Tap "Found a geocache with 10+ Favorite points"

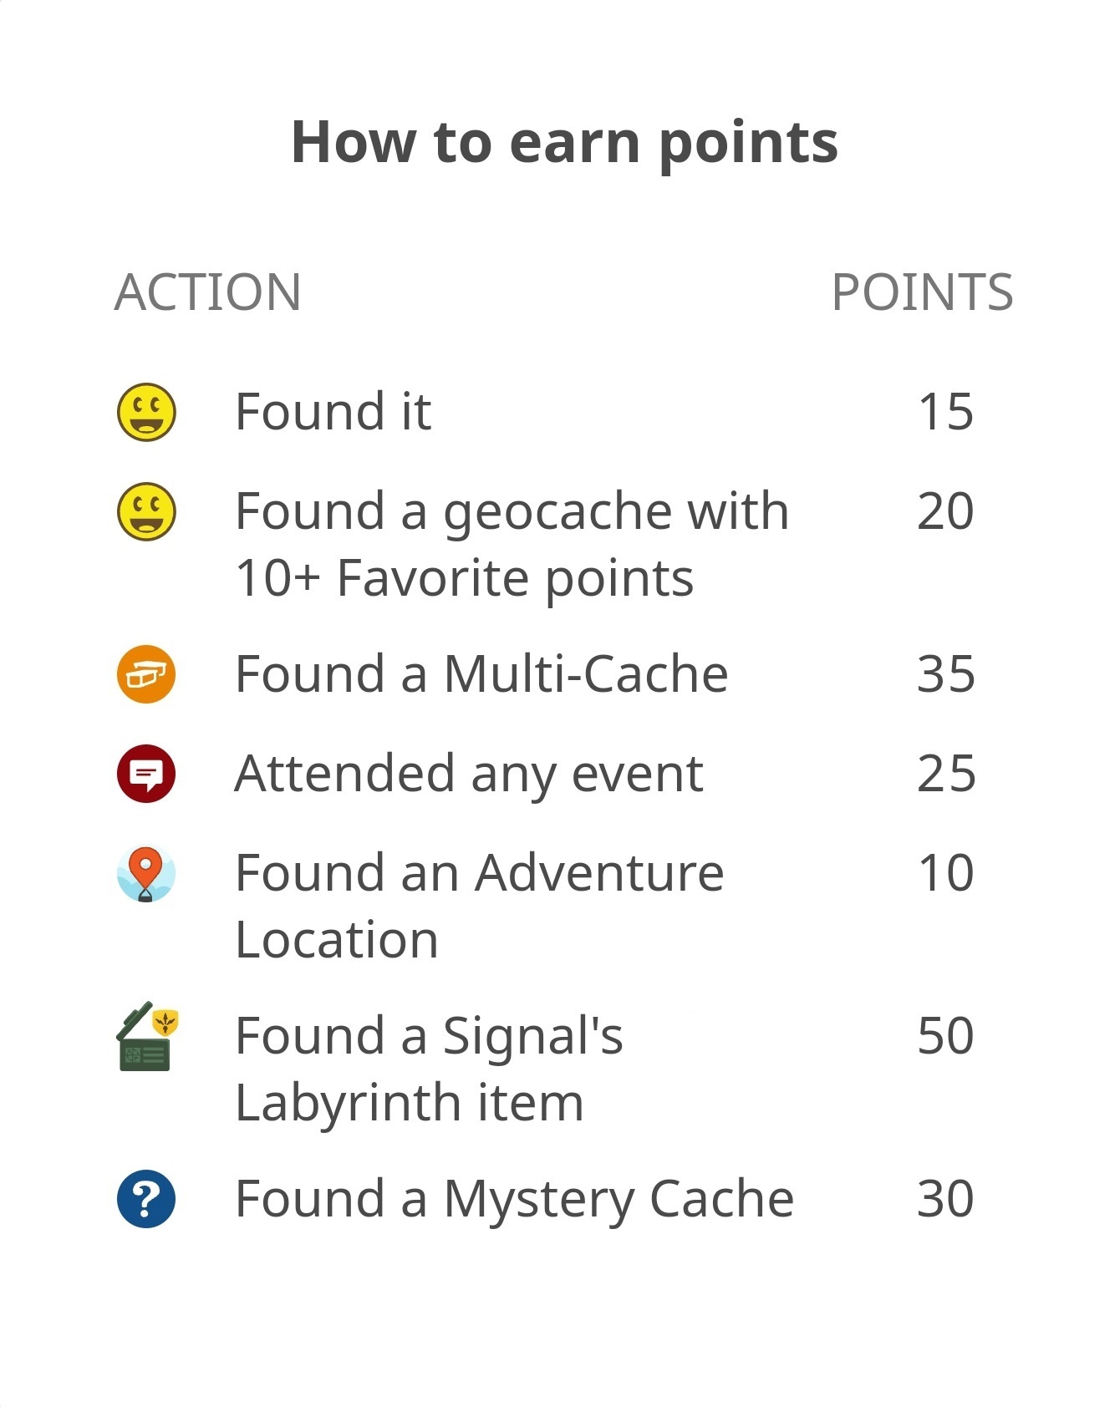[511, 544]
